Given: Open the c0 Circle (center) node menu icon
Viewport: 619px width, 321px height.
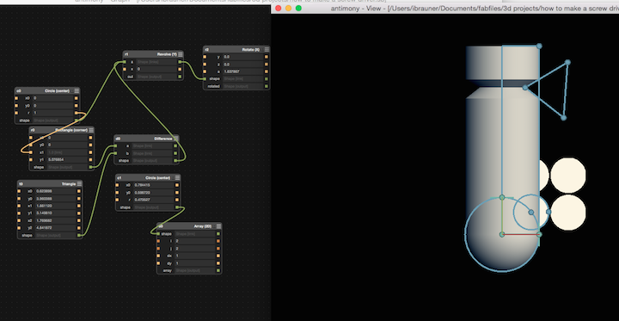Looking at the screenshot, I should 77,91.
